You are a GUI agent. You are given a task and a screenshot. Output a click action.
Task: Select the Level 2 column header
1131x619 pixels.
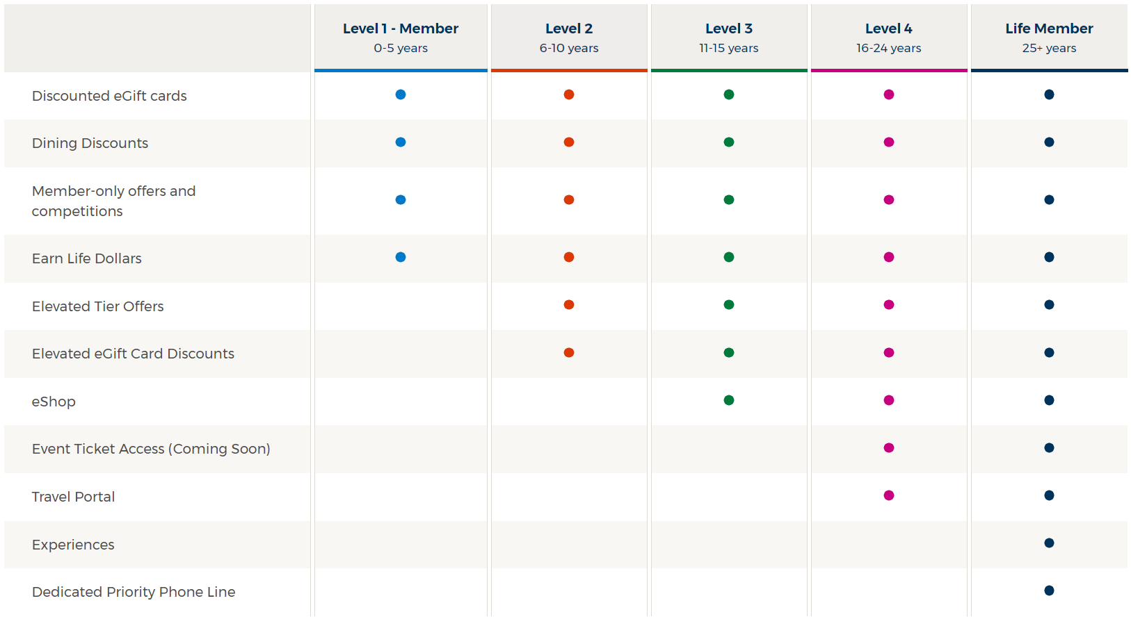tap(569, 38)
